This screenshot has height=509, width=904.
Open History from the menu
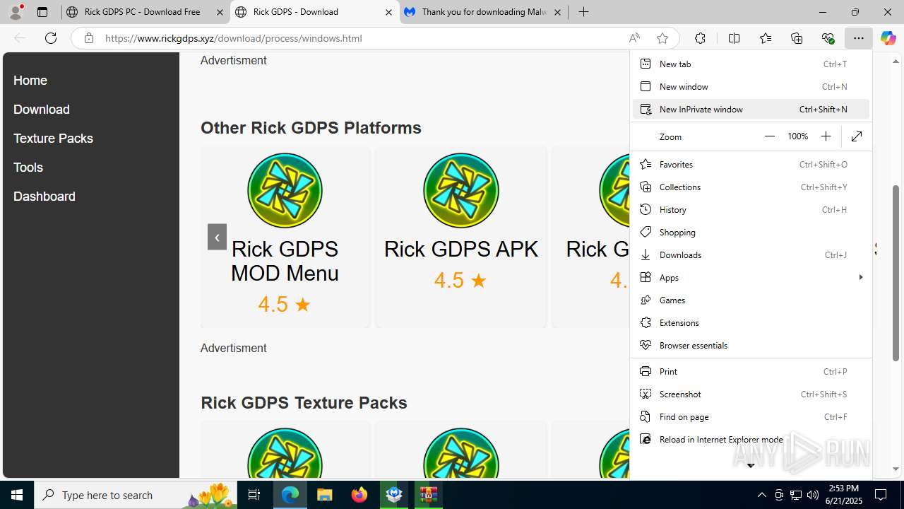click(x=750, y=209)
